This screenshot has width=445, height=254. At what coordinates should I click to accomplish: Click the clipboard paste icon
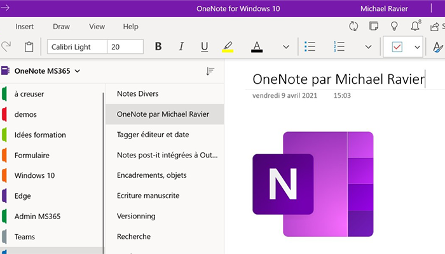(x=29, y=47)
